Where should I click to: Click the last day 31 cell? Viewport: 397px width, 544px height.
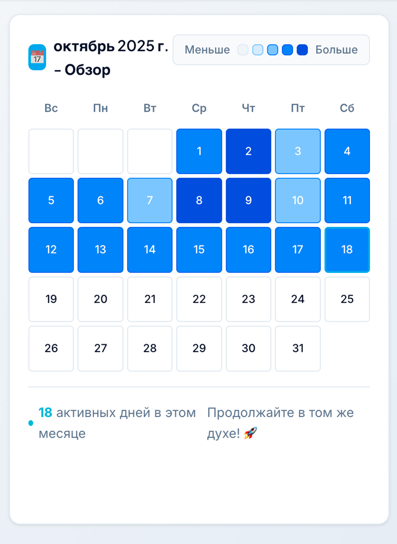click(298, 348)
